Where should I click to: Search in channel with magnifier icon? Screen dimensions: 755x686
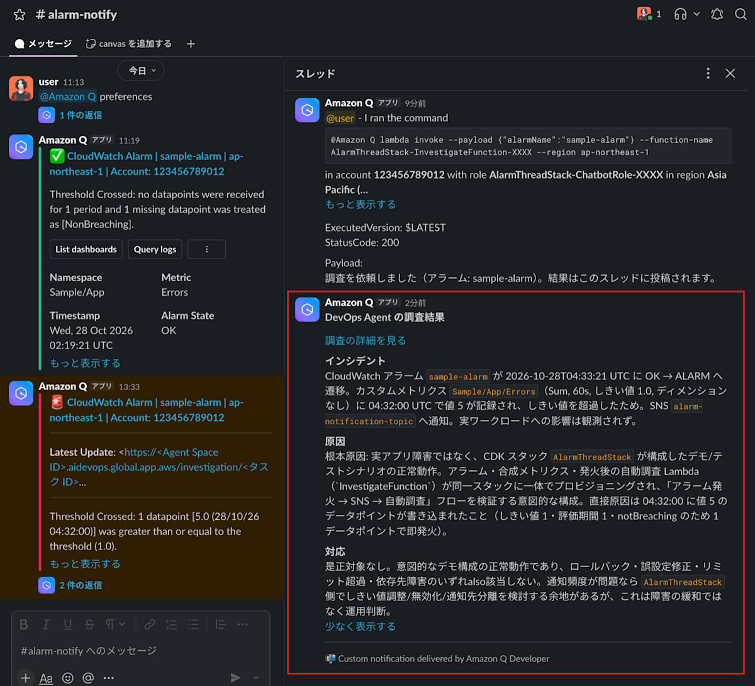(x=741, y=14)
